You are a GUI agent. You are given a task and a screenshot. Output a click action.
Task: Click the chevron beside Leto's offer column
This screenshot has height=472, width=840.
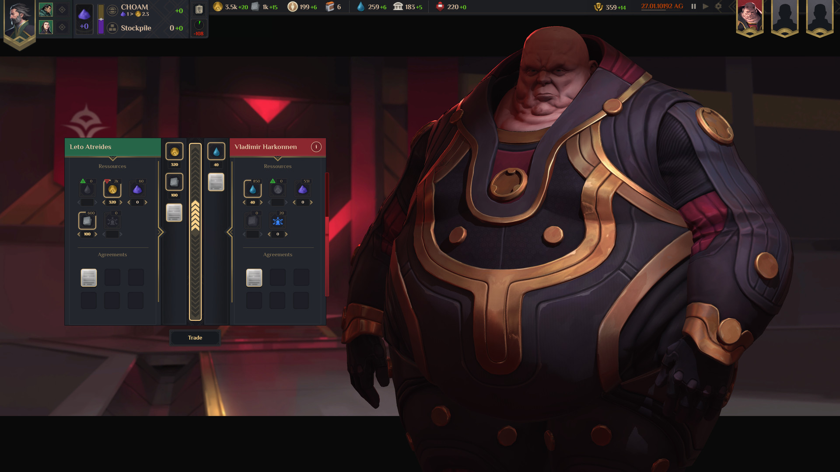point(161,232)
